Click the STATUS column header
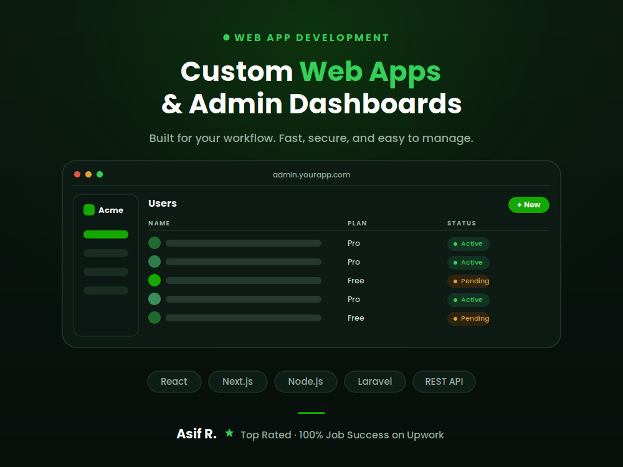This screenshot has width=623, height=467. click(462, 223)
